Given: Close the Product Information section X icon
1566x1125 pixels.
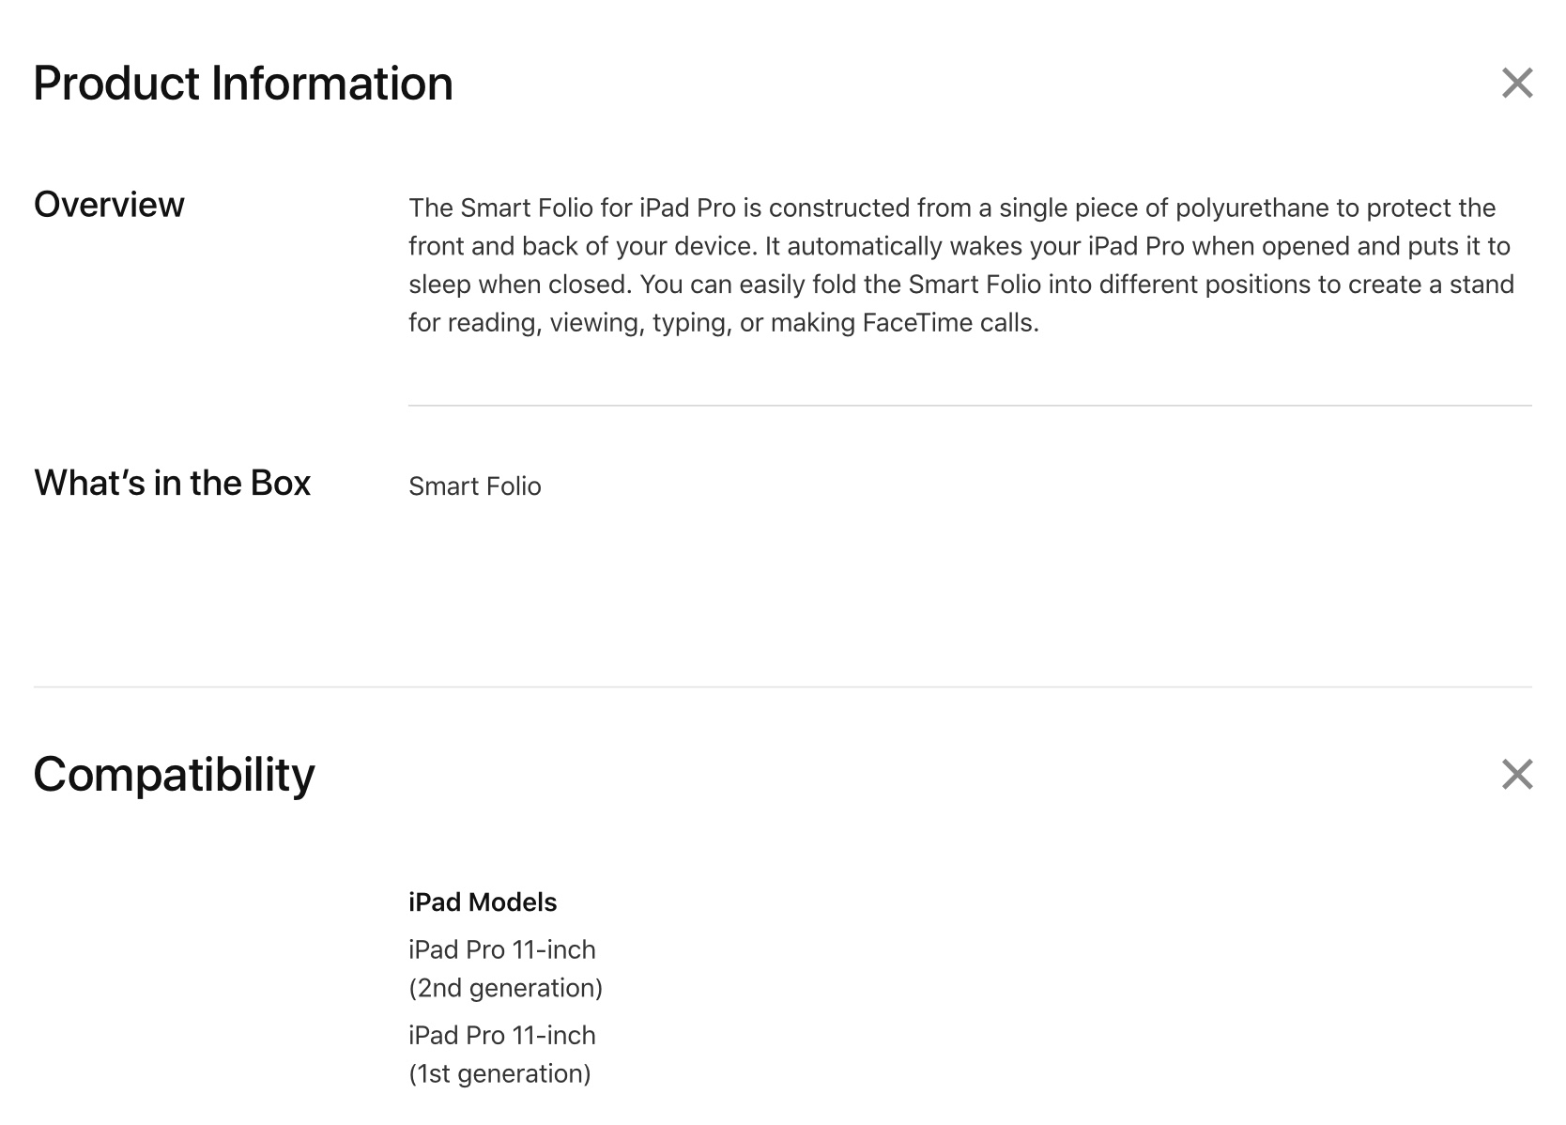Looking at the screenshot, I should point(1516,84).
